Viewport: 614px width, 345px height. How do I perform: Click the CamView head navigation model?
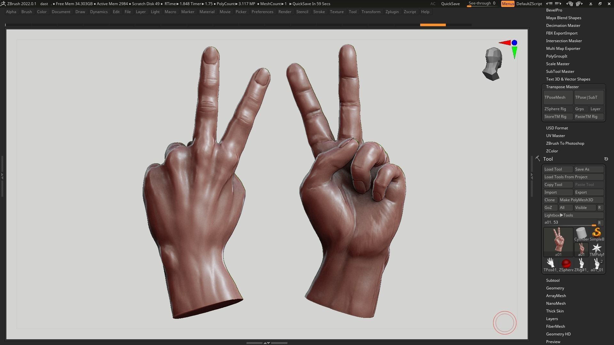click(x=492, y=64)
